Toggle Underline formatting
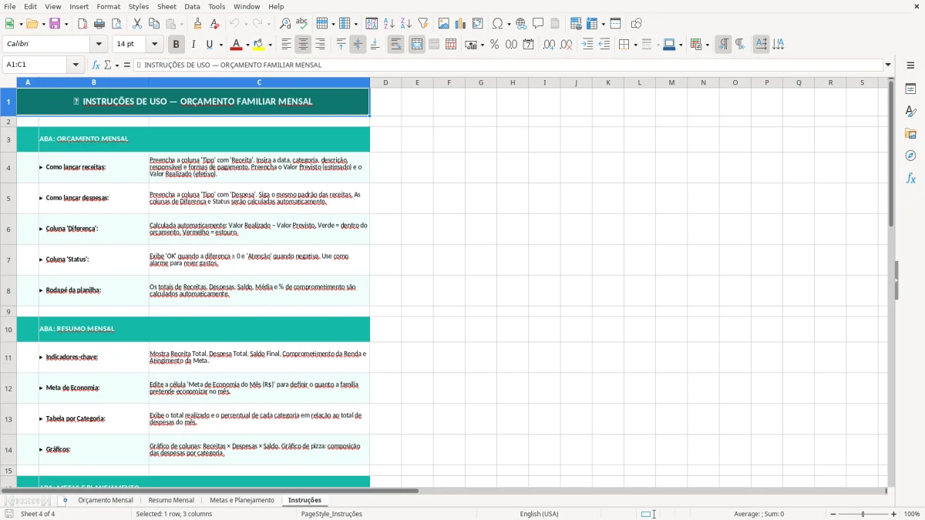Image resolution: width=925 pixels, height=520 pixels. [209, 45]
